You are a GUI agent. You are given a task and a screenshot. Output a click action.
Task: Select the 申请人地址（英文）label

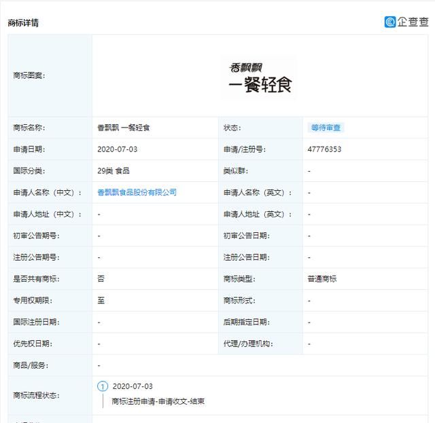(258, 214)
